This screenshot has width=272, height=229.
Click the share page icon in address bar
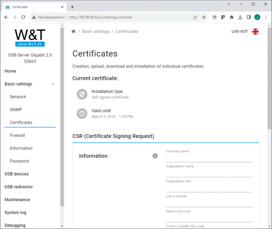pyautogui.click(x=195, y=17)
